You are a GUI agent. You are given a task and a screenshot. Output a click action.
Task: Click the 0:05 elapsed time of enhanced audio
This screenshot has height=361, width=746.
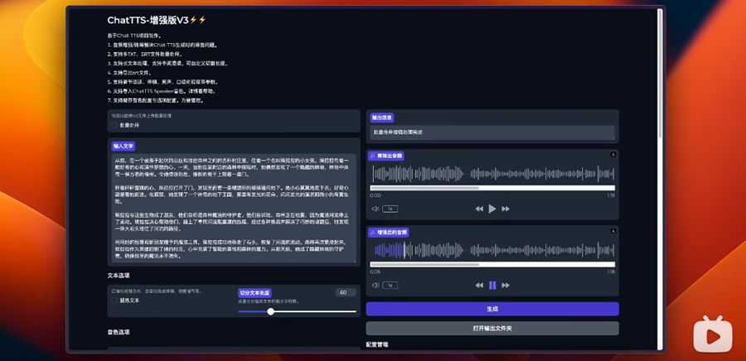coord(375,272)
